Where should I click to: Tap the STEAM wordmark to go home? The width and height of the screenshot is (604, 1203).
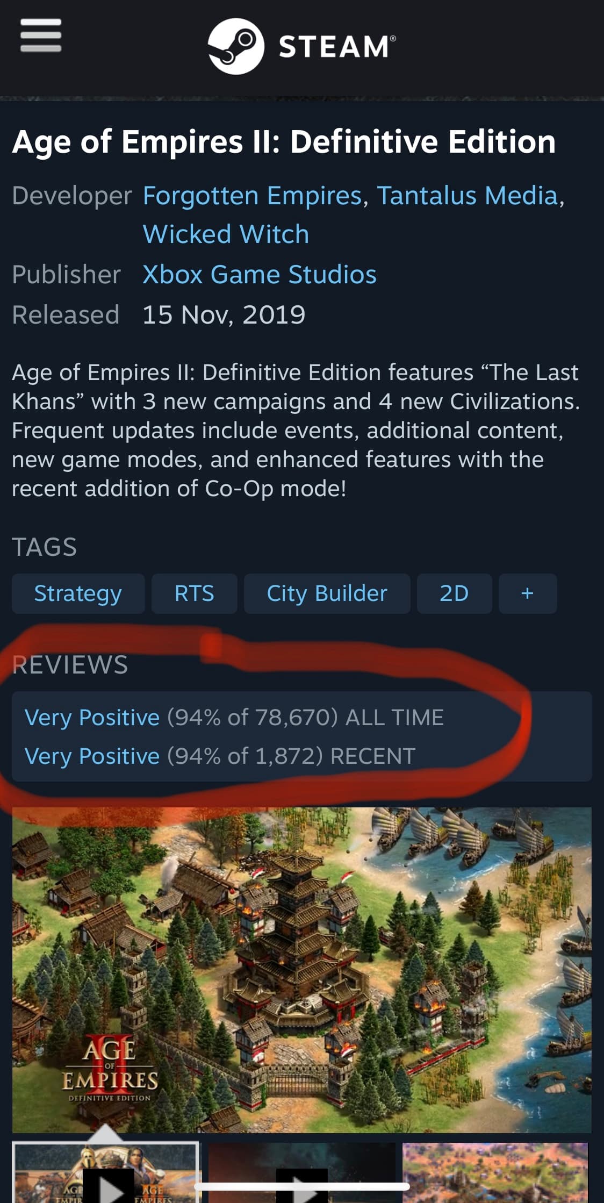pyautogui.click(x=333, y=46)
